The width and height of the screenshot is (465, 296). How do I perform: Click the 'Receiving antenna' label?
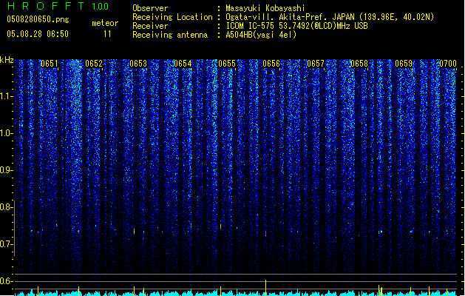[x=170, y=35]
